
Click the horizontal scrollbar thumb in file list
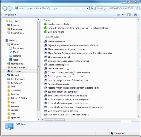(x=54, y=120)
